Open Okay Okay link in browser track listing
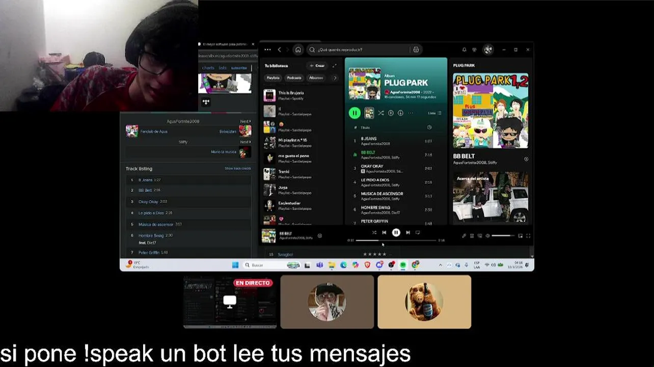654x367 pixels. tap(148, 202)
